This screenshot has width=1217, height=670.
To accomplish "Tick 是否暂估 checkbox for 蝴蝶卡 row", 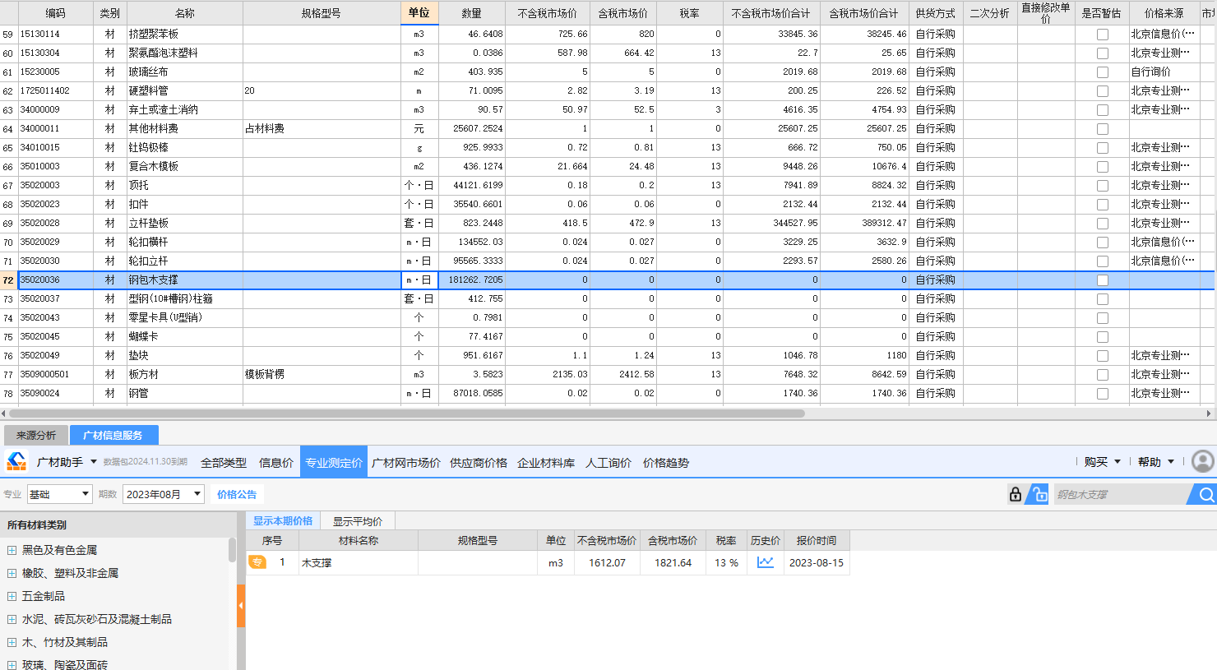I will 1102,337.
